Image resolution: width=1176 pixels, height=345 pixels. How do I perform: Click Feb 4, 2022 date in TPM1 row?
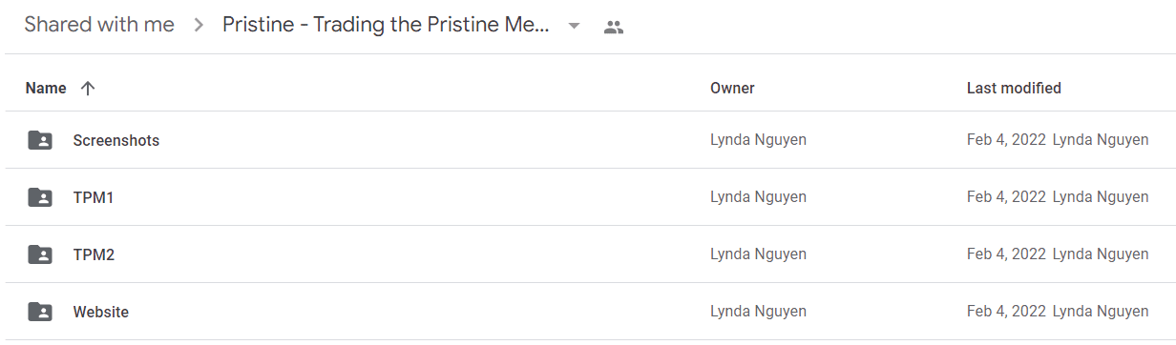[x=1006, y=197]
